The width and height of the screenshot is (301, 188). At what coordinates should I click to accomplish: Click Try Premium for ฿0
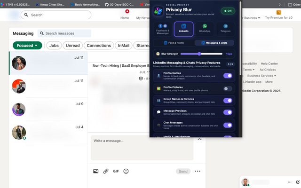point(278,15)
